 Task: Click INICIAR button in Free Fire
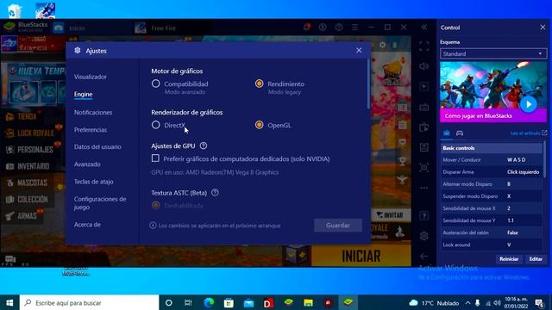tap(361, 256)
